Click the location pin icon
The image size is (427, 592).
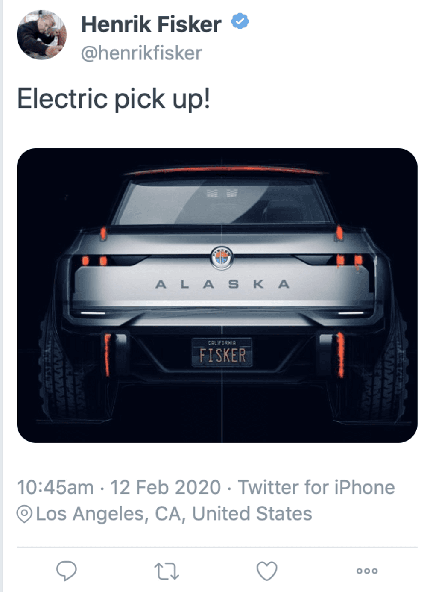(24, 514)
